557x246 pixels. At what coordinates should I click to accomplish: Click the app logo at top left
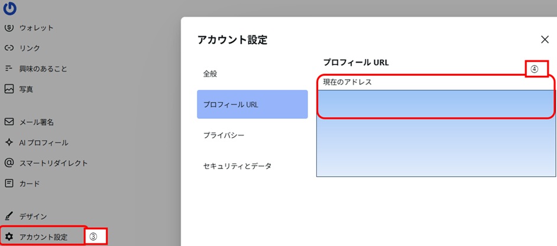(9, 8)
